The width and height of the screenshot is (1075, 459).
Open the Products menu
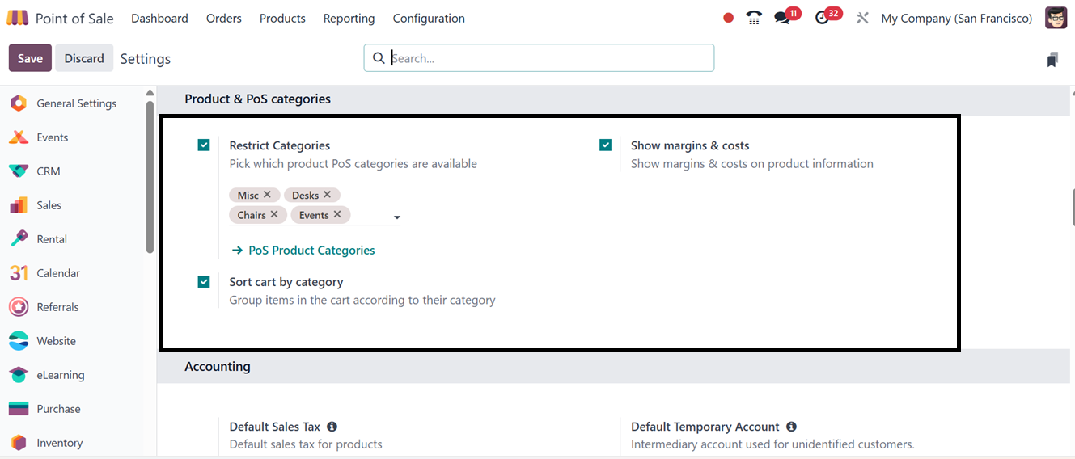click(x=282, y=18)
